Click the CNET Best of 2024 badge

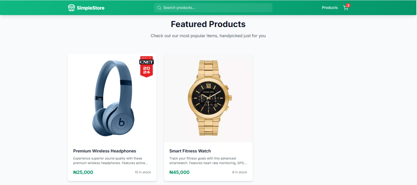(147, 66)
